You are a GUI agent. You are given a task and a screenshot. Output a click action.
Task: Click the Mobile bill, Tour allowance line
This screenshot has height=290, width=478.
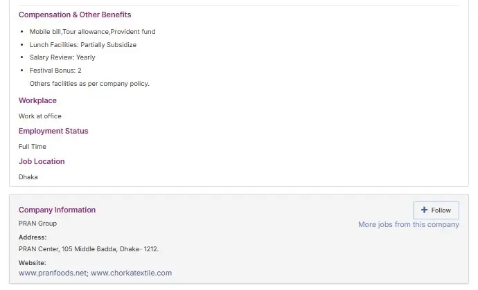(x=92, y=32)
